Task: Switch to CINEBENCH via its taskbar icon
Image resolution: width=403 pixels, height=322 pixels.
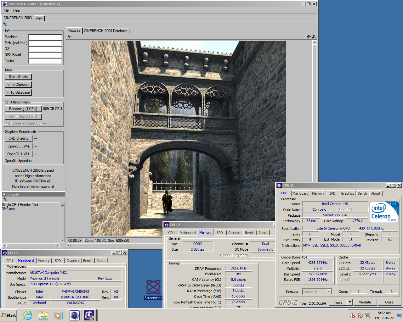Action: tap(74, 315)
